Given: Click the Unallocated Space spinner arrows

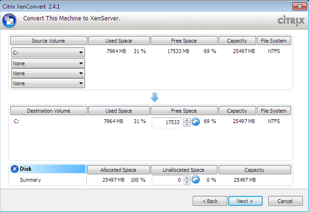Looking at the screenshot, I should point(186,180).
